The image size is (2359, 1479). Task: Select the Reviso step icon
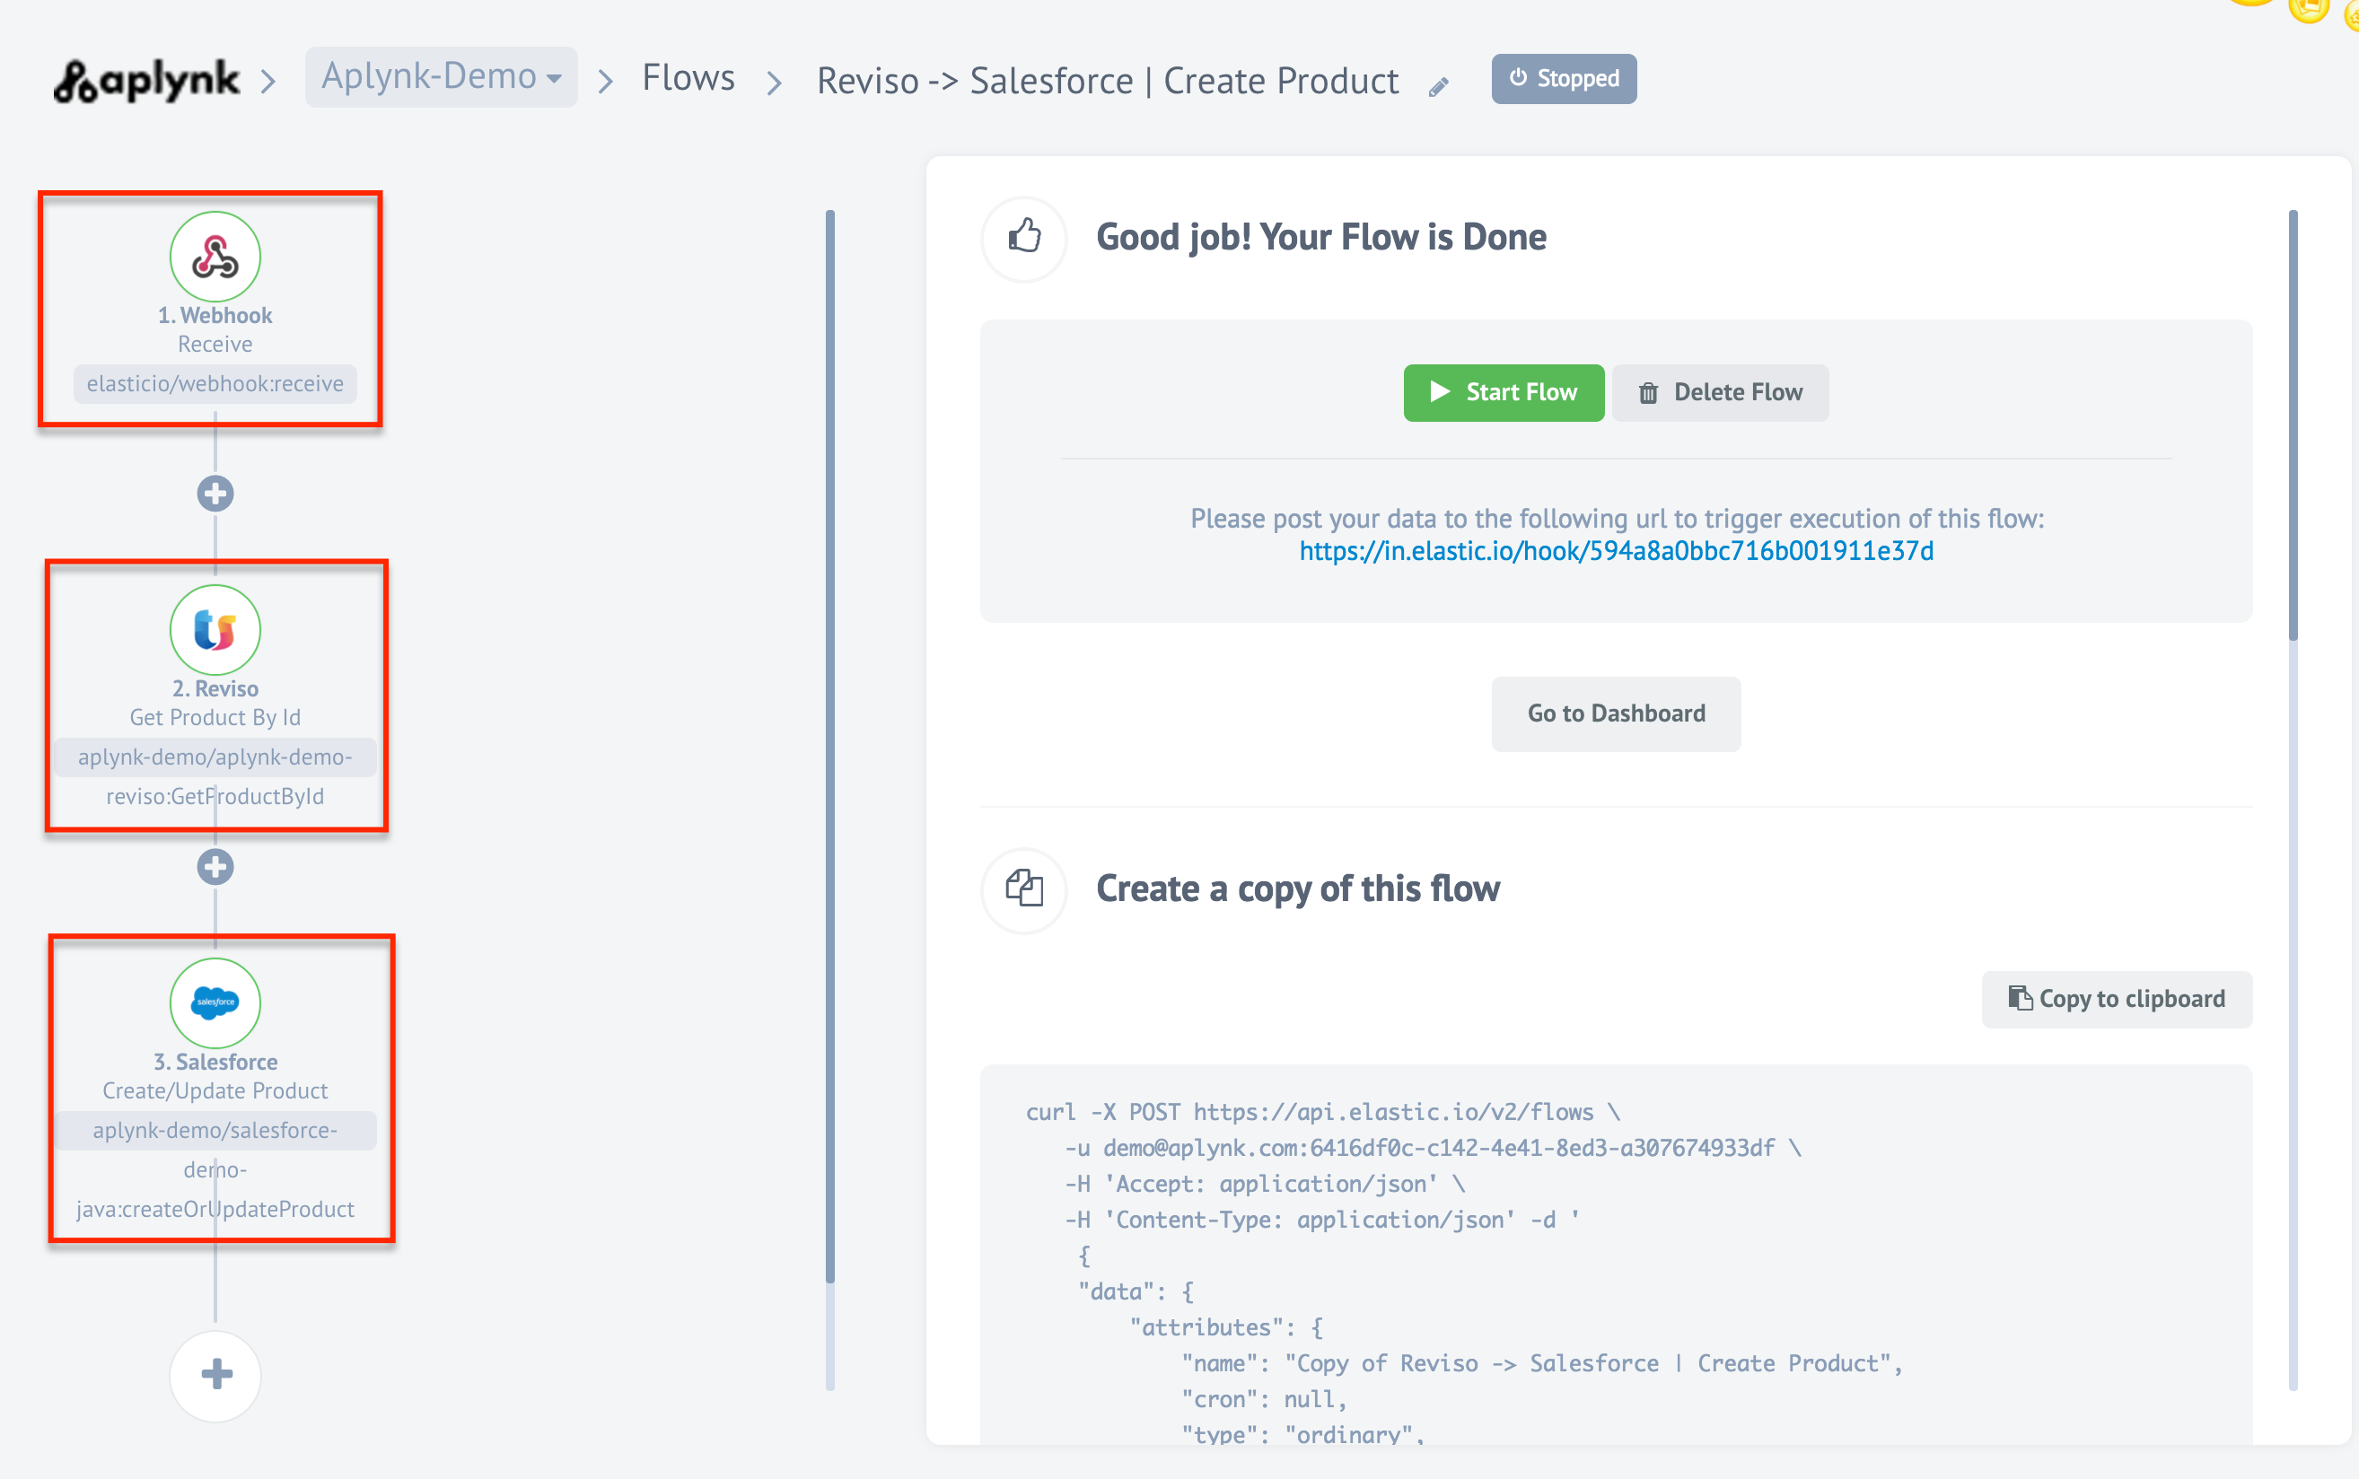point(215,630)
